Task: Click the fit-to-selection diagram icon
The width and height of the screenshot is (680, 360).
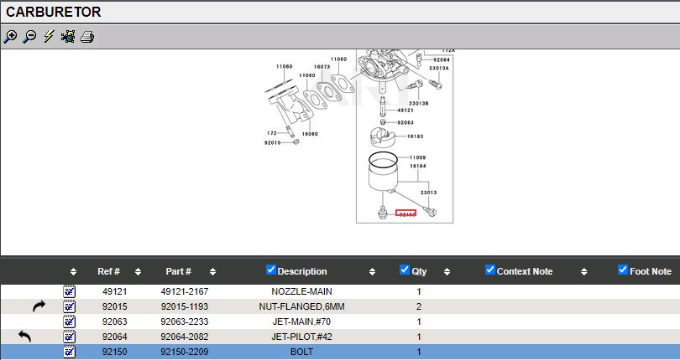Action: pos(68,37)
